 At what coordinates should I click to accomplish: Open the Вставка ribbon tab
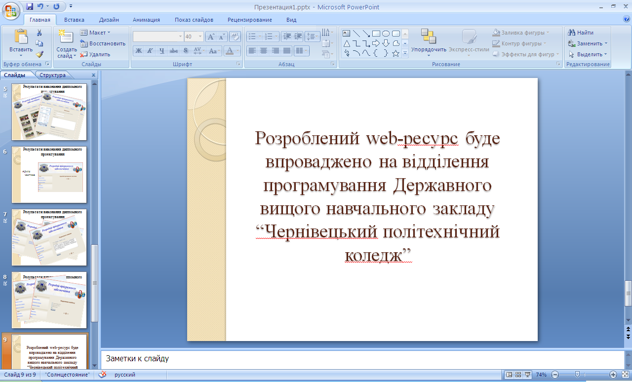click(x=74, y=20)
